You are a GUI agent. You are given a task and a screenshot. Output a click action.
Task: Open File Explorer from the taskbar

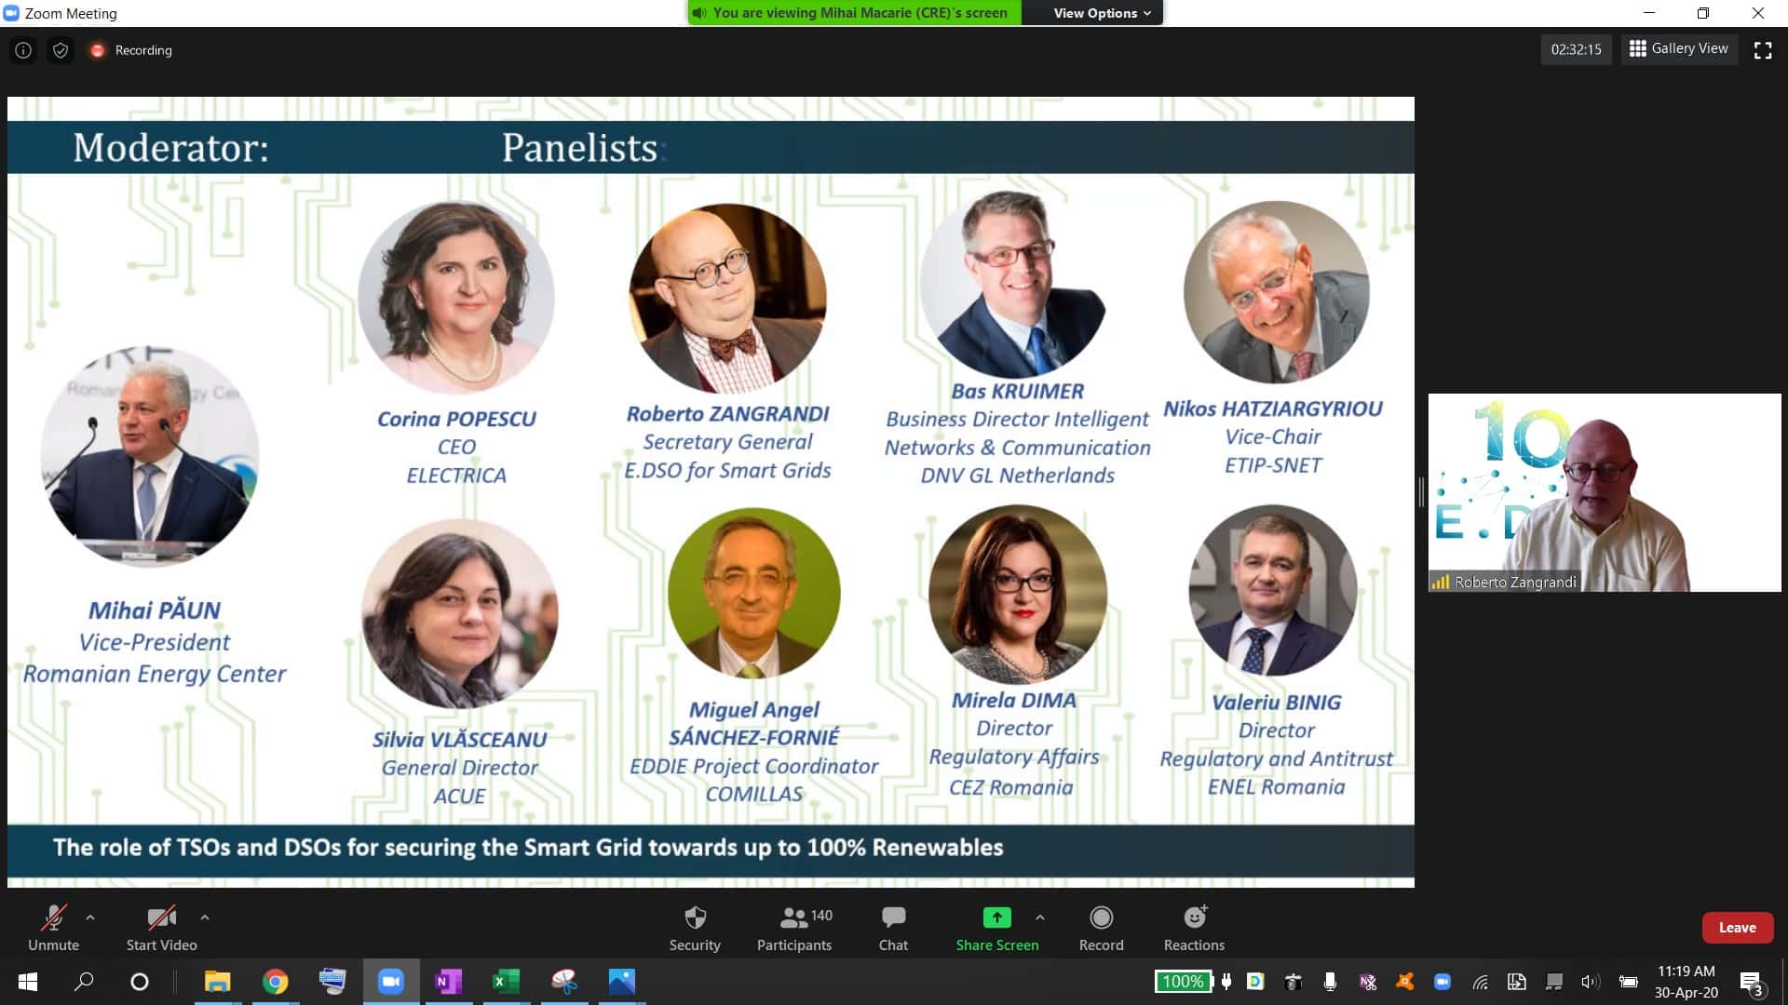click(x=218, y=982)
